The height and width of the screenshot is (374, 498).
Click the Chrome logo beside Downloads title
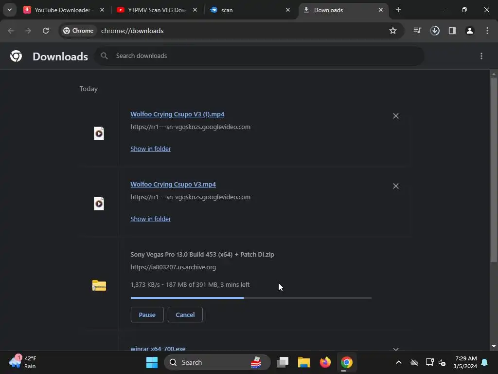pyautogui.click(x=16, y=56)
